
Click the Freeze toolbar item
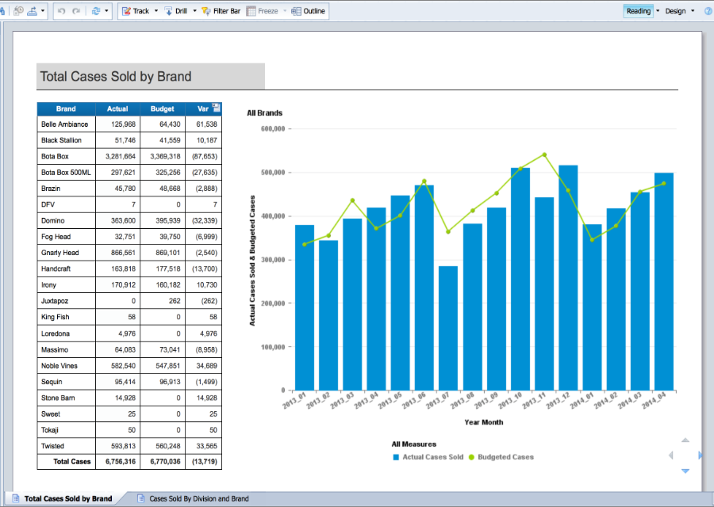(263, 11)
